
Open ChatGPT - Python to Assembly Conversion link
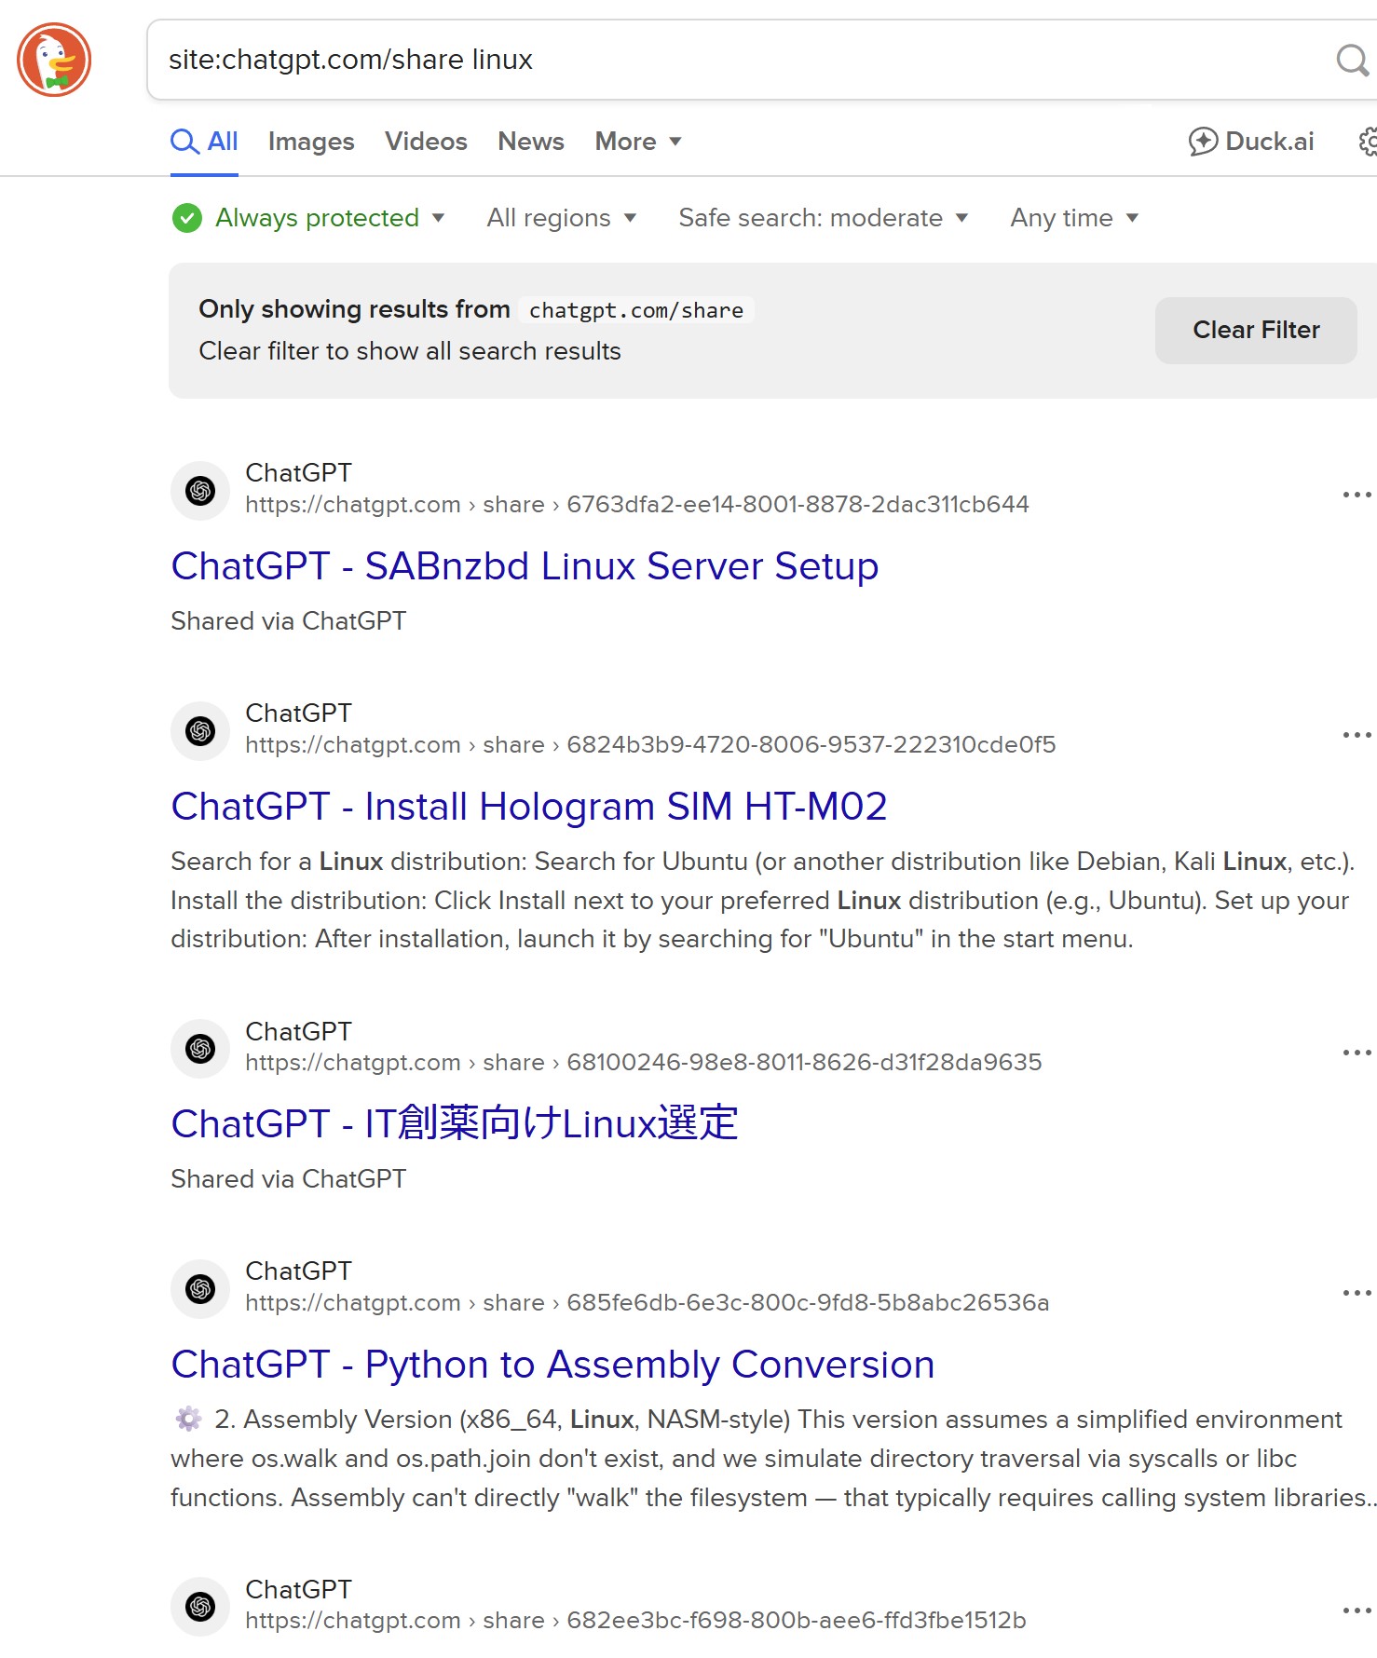tap(552, 1365)
